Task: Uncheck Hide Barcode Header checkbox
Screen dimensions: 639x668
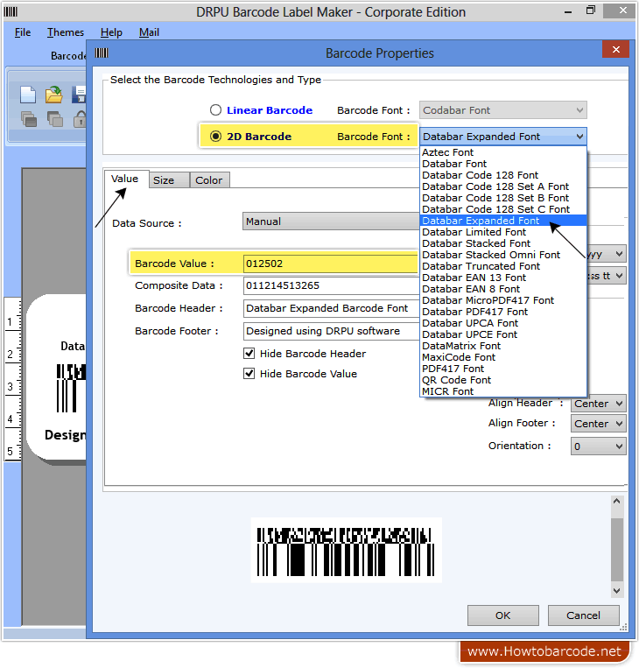Action: [x=249, y=354]
